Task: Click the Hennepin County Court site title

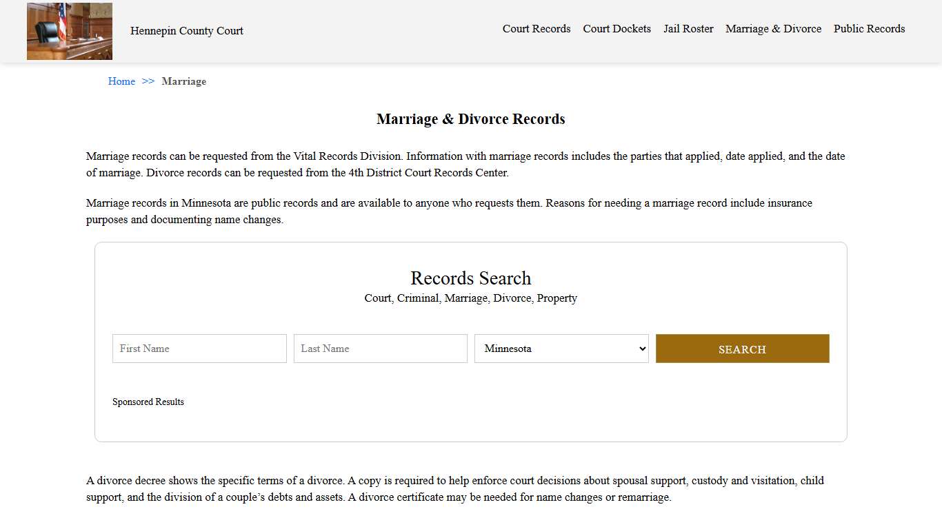Action: [x=187, y=30]
